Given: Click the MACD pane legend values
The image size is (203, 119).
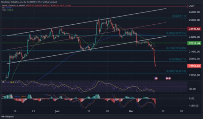Looking at the screenshot, I should (14, 97).
